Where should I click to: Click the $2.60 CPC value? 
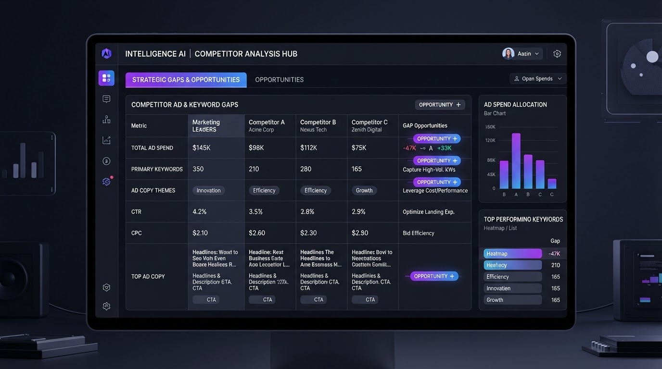click(257, 233)
